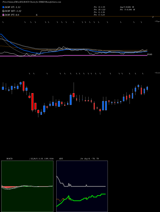160x212 pixels.
Task: Click the 'Avg V: 0.026 M' volume text
Action: pos(127,7)
